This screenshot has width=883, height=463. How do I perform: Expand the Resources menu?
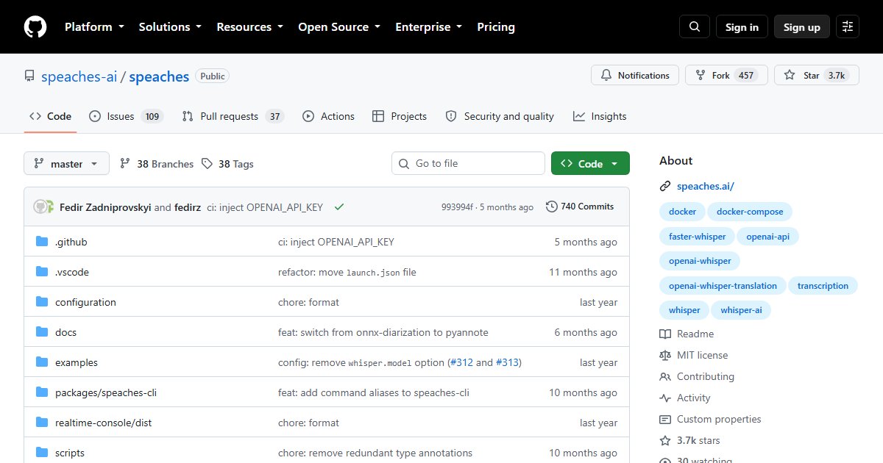point(249,27)
